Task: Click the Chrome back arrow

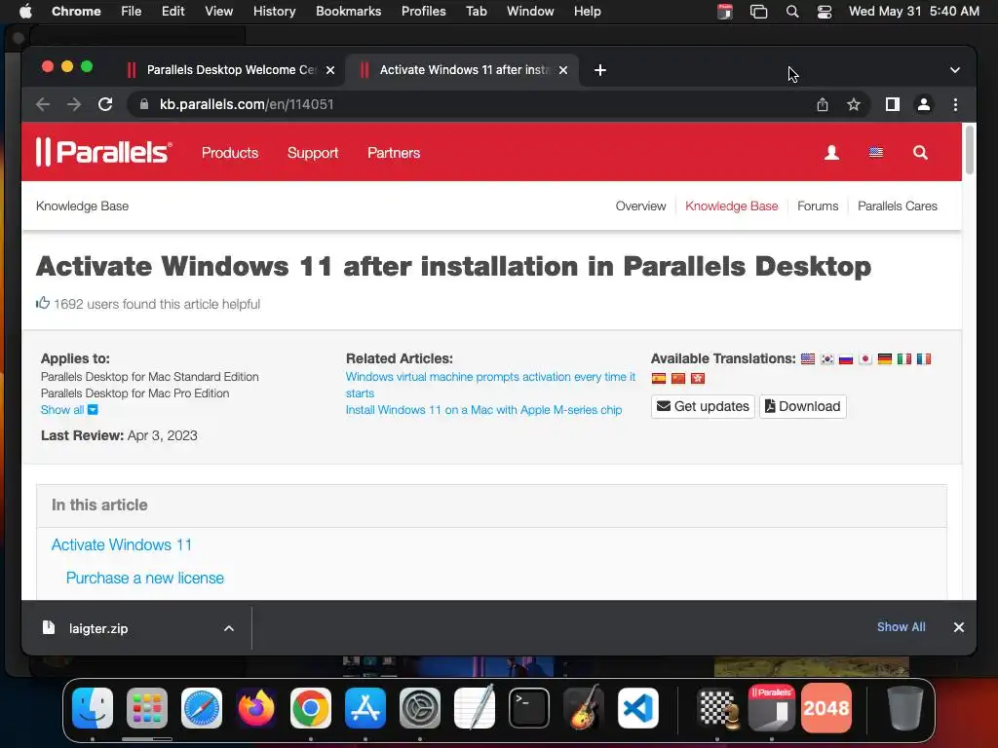Action: [x=43, y=104]
